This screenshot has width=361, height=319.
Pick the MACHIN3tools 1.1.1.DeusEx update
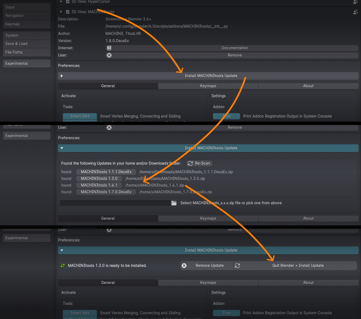tap(106, 172)
